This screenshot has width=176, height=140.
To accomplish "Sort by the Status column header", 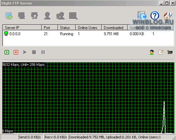I will pos(67,28).
